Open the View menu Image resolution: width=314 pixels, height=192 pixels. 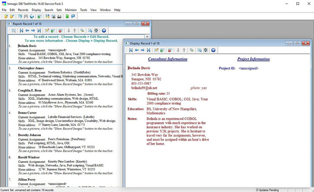tap(93, 10)
